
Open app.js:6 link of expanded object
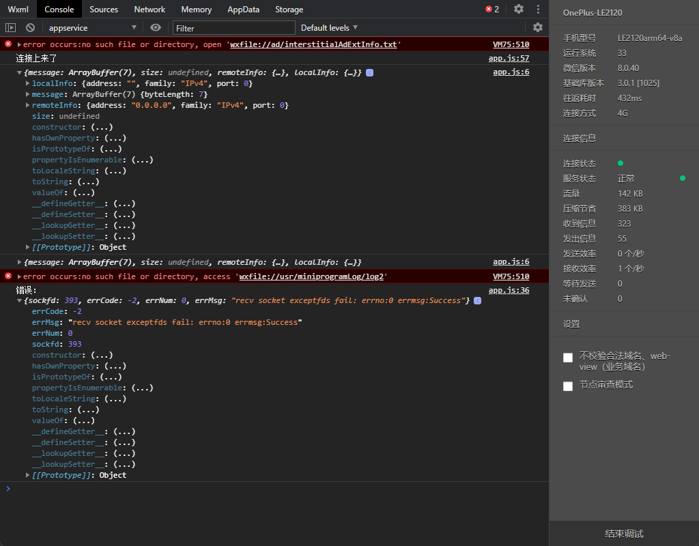tap(511, 72)
